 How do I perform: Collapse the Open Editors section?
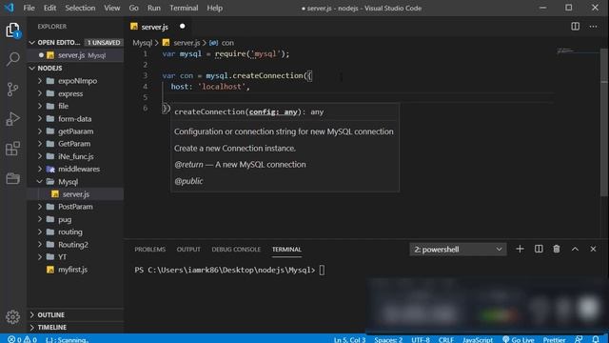tap(32, 42)
